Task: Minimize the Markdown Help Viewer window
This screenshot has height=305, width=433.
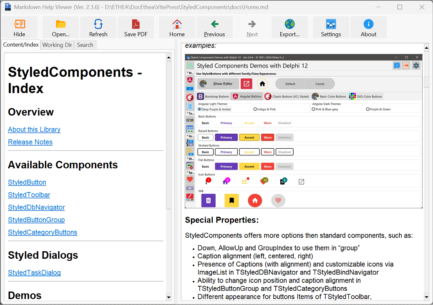Action: [378, 7]
